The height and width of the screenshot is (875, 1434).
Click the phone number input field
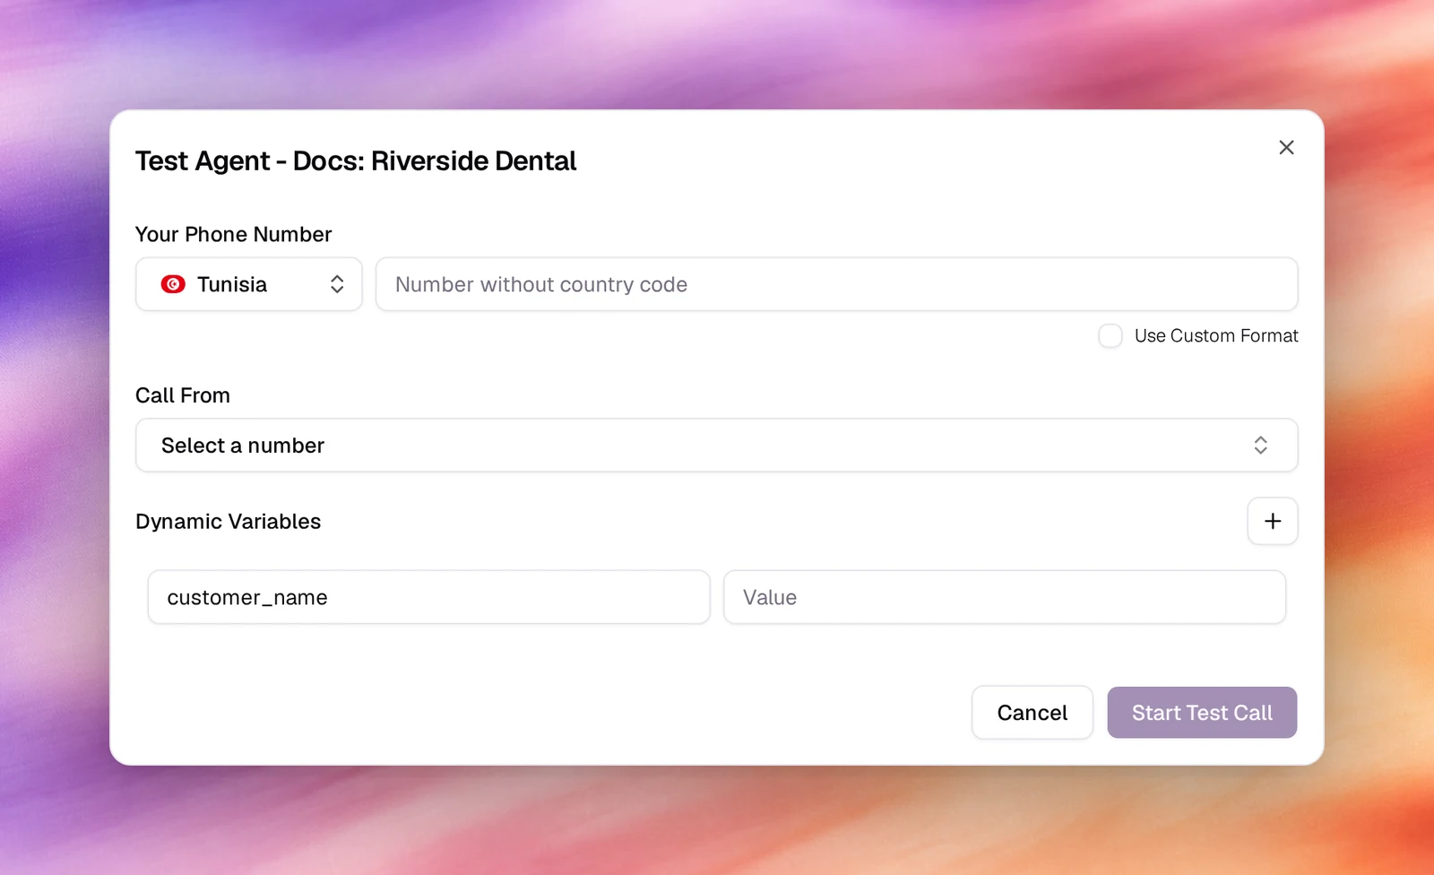[x=837, y=284]
